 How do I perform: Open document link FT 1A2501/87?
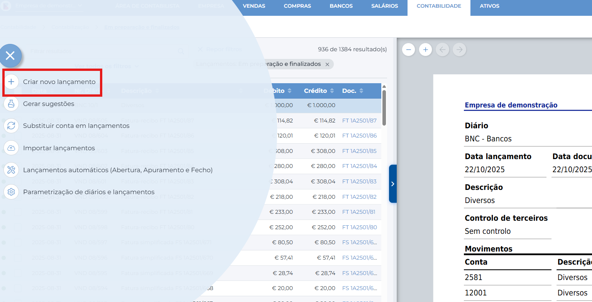[x=359, y=121]
